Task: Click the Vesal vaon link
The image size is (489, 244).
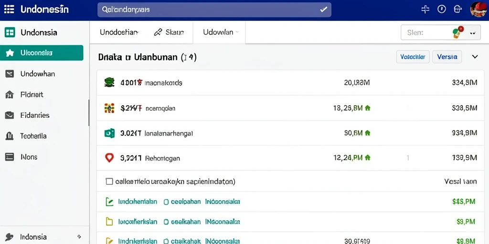Action: click(x=460, y=181)
